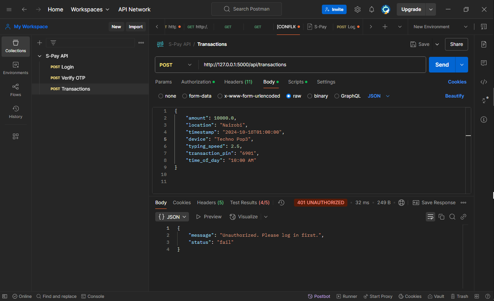Click the network globe icon in response
Image resolution: width=494 pixels, height=301 pixels.
(x=401, y=203)
